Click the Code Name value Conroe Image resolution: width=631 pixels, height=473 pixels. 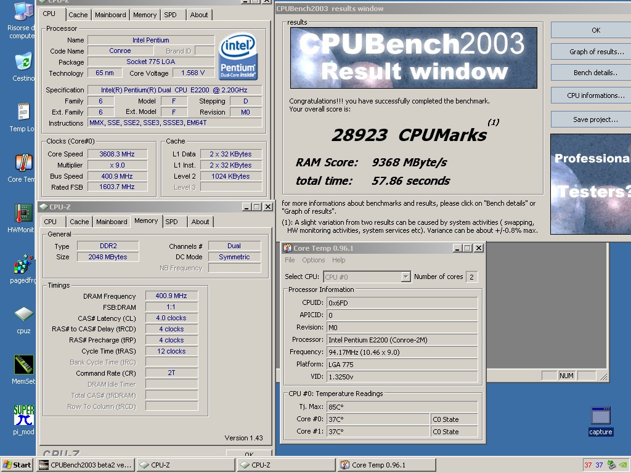[120, 51]
